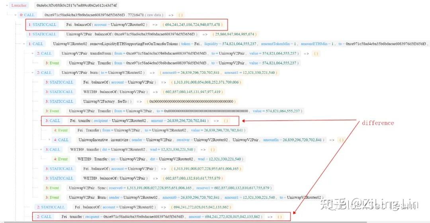The image size is (430, 223).
Task: Open the raw data link
Action: point(155,15)
